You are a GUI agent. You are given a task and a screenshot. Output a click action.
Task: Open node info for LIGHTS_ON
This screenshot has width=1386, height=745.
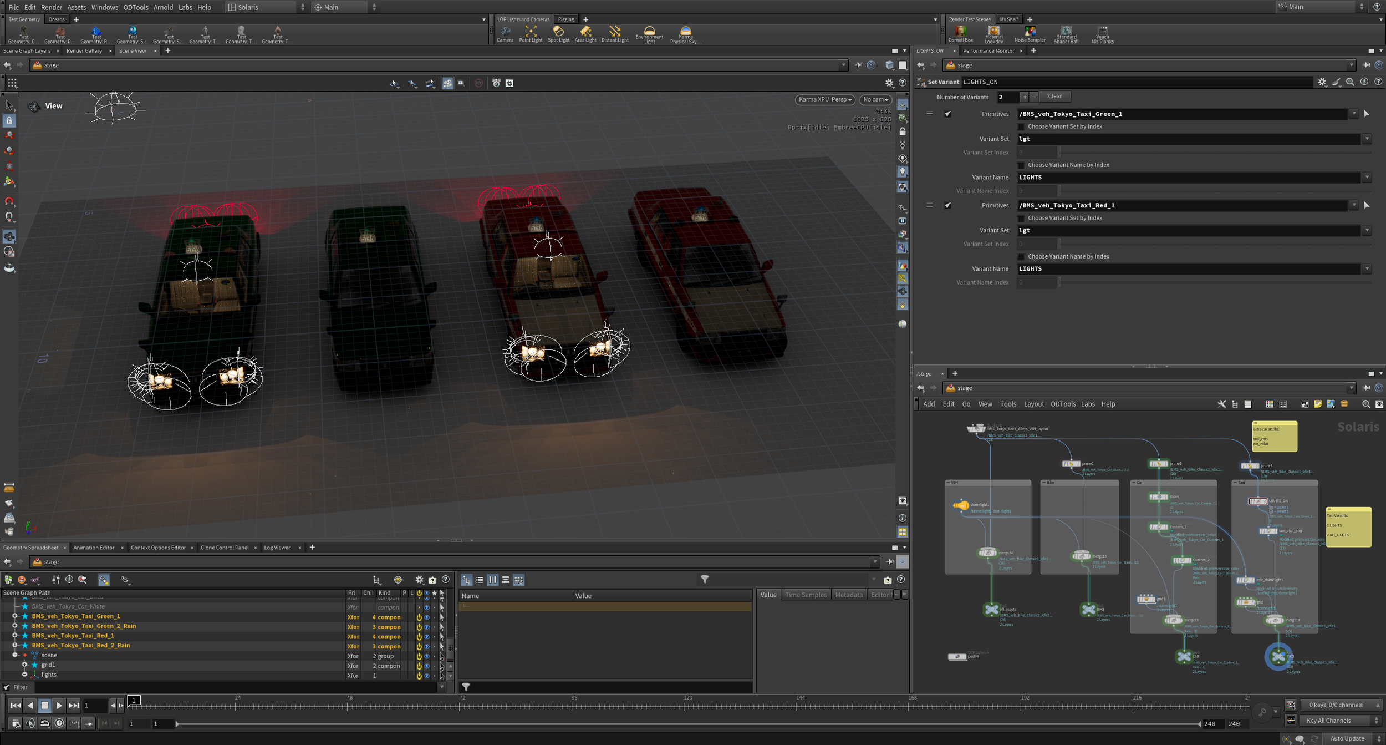pos(1364,82)
